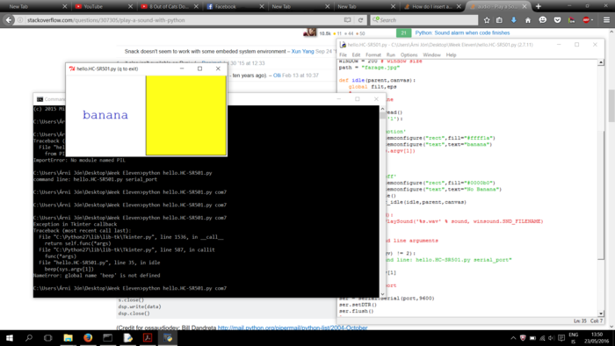The width and height of the screenshot is (615, 346).
Task: Open Action Center notifications icon
Action: [561, 338]
